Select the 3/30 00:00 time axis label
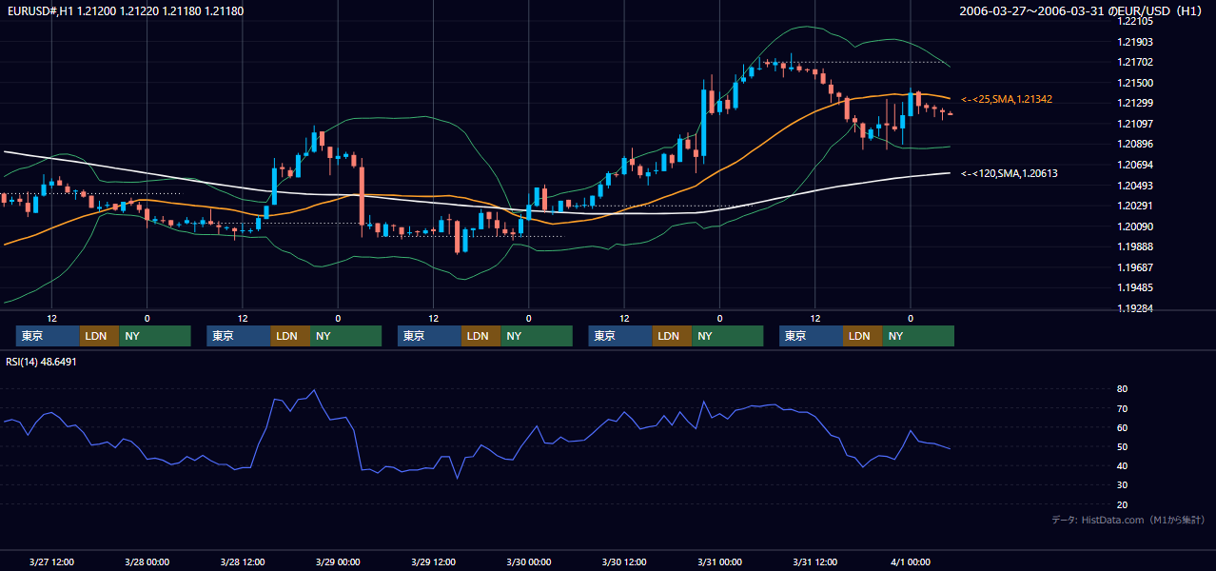 point(528,561)
